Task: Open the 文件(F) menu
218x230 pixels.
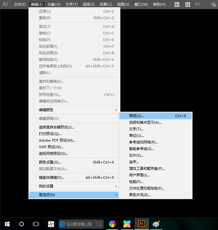Action: [x=20, y=4]
